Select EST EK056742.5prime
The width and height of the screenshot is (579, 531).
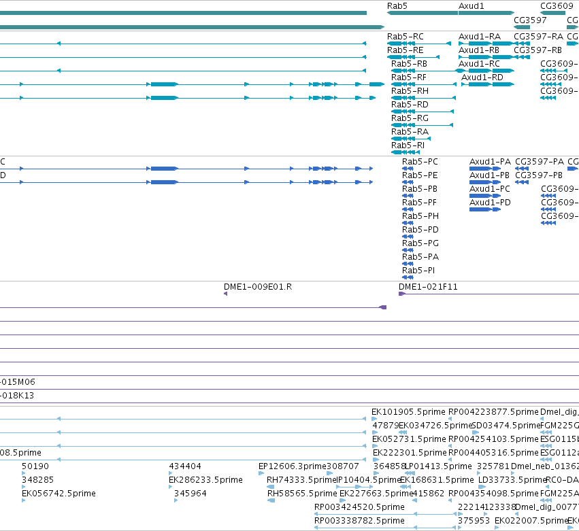[x=59, y=494]
